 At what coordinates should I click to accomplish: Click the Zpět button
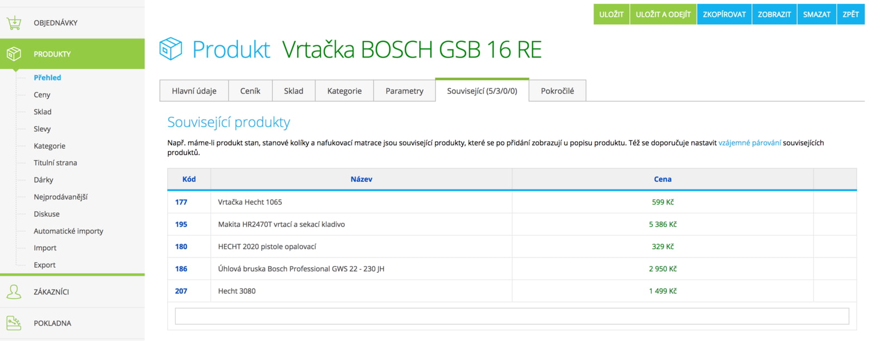[x=851, y=15]
